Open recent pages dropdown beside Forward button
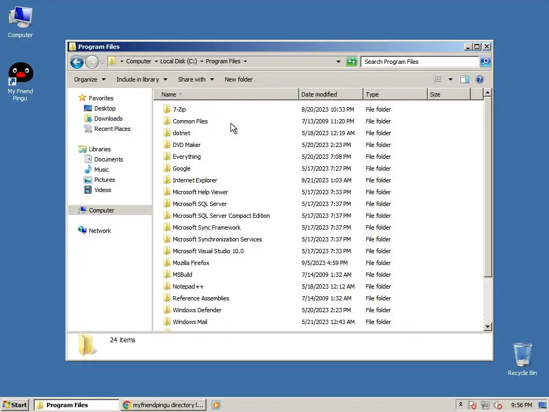 click(x=102, y=62)
